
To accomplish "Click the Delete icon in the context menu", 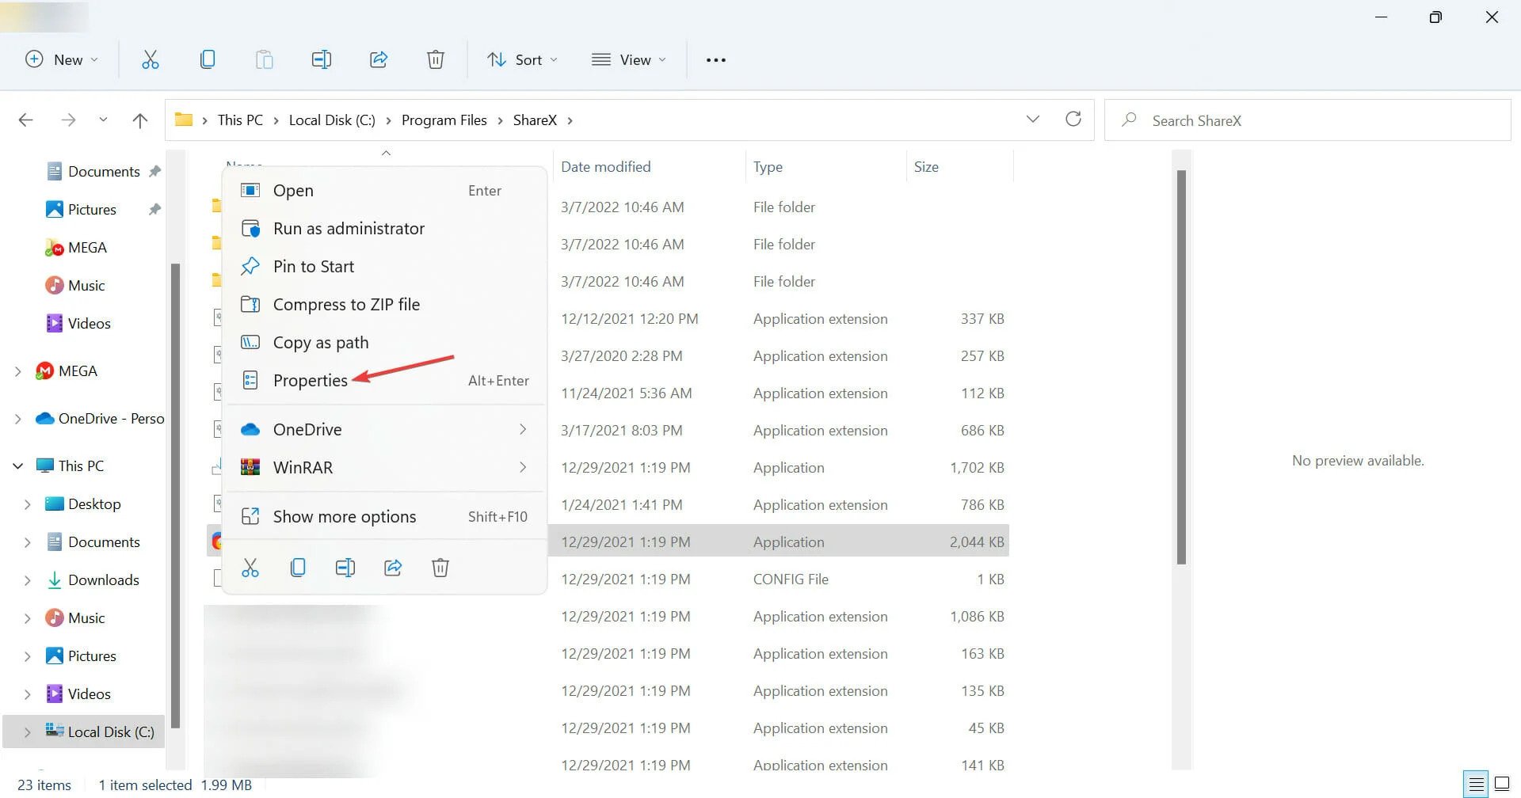I will (440, 567).
